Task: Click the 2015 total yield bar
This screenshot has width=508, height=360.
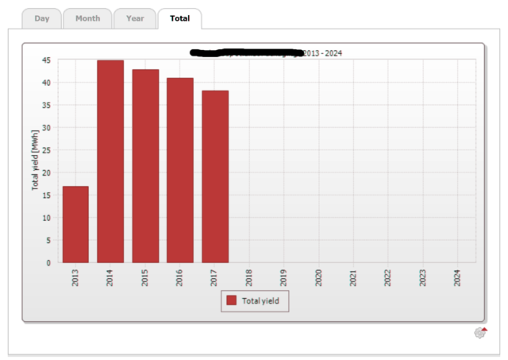Action: (x=145, y=165)
